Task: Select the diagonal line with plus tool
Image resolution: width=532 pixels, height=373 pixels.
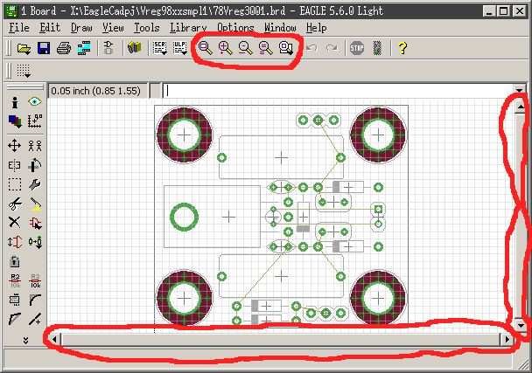Action: click(35, 319)
